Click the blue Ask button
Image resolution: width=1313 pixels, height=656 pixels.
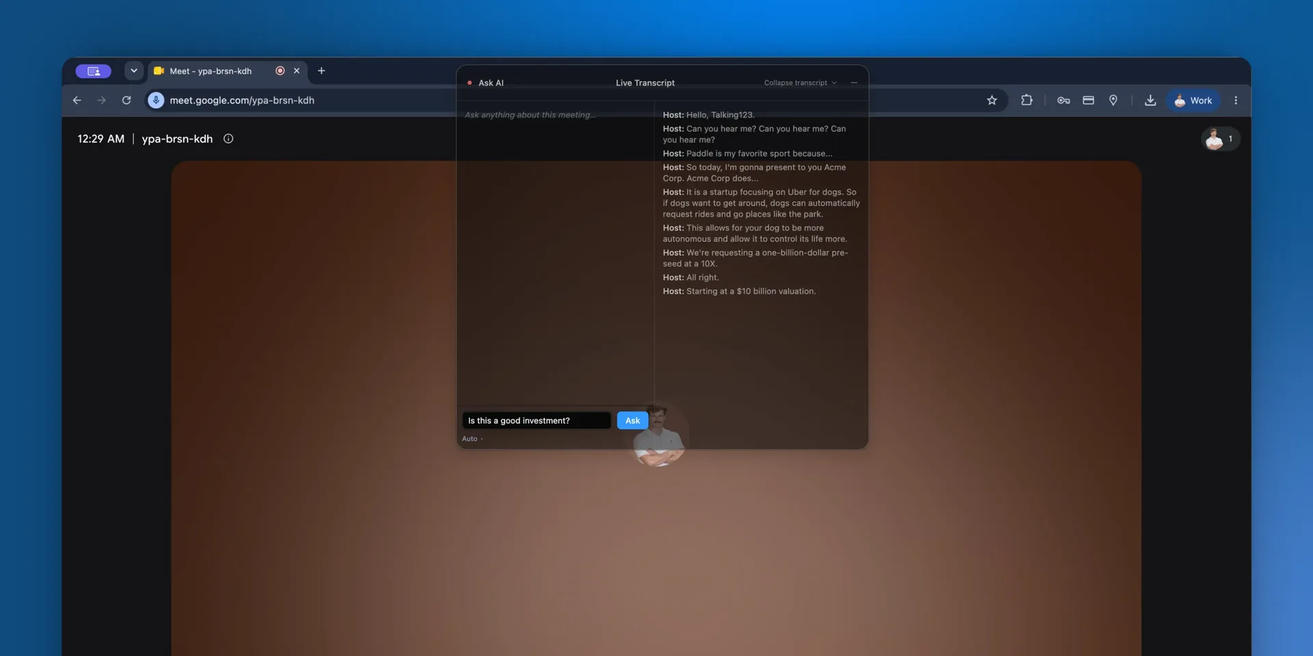tap(633, 420)
